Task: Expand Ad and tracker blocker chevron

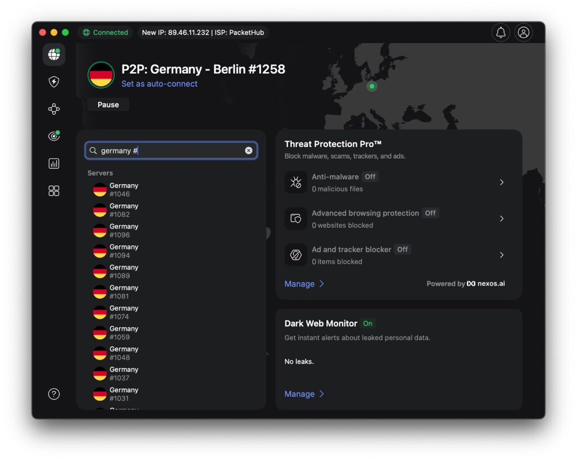Action: [x=501, y=255]
